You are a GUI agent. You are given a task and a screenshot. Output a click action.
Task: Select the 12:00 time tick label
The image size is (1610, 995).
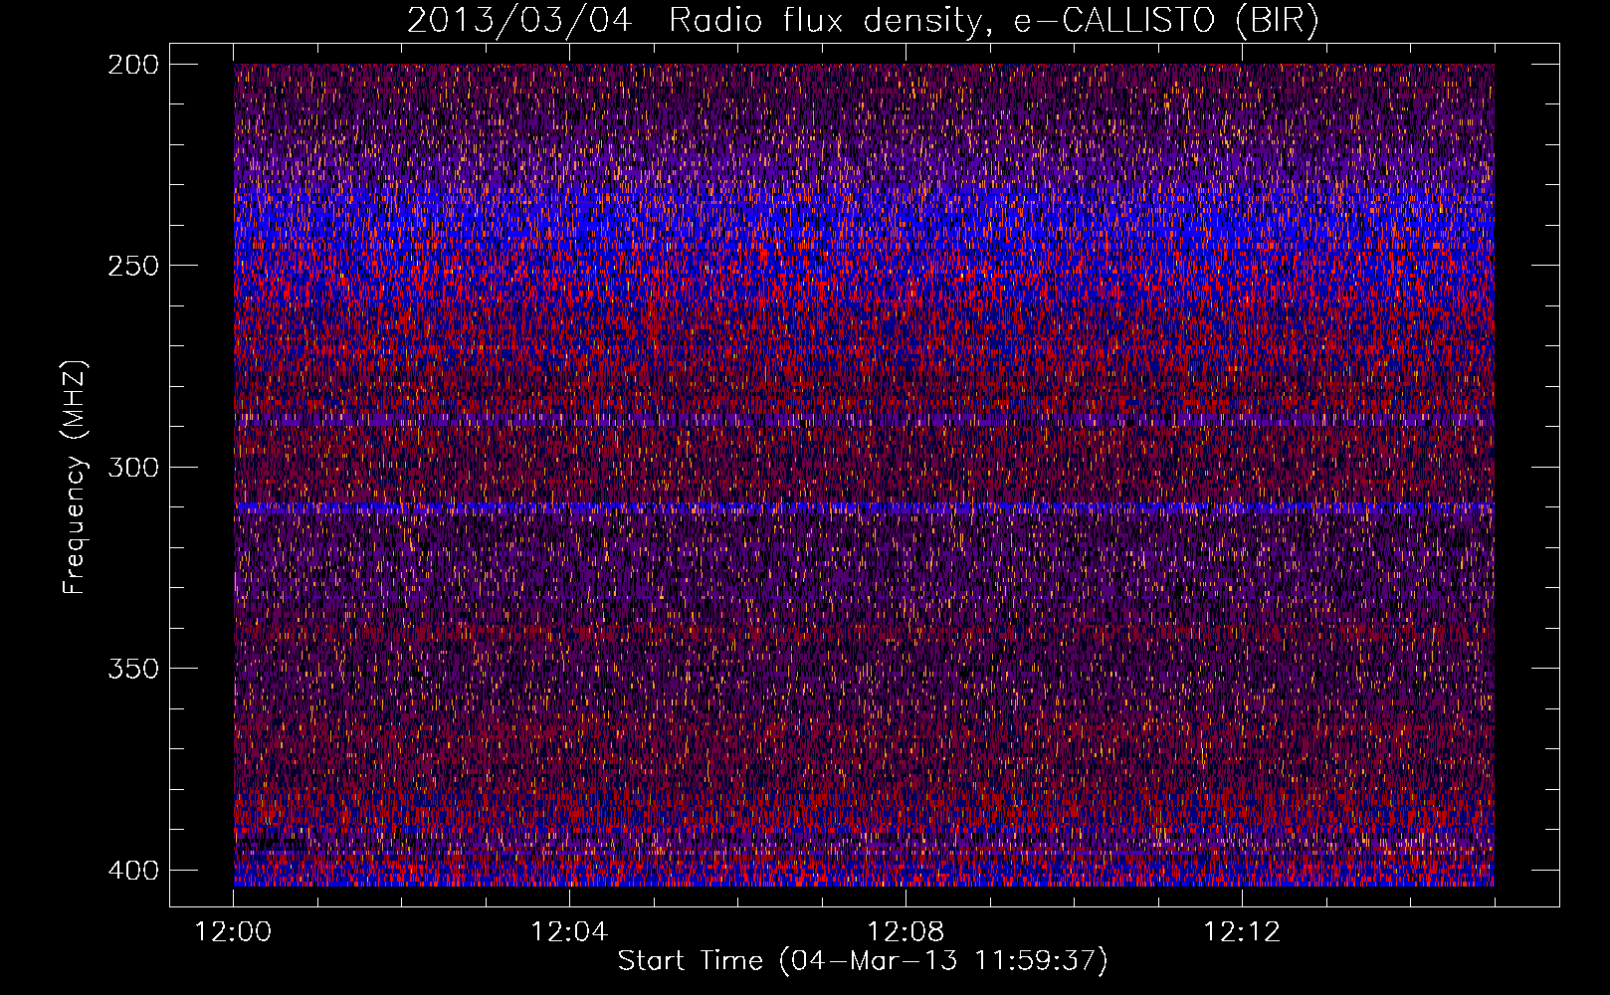[x=233, y=932]
